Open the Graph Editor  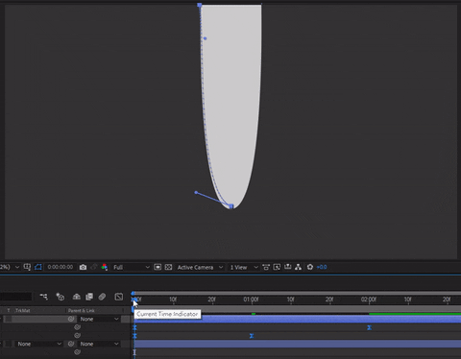click(119, 297)
